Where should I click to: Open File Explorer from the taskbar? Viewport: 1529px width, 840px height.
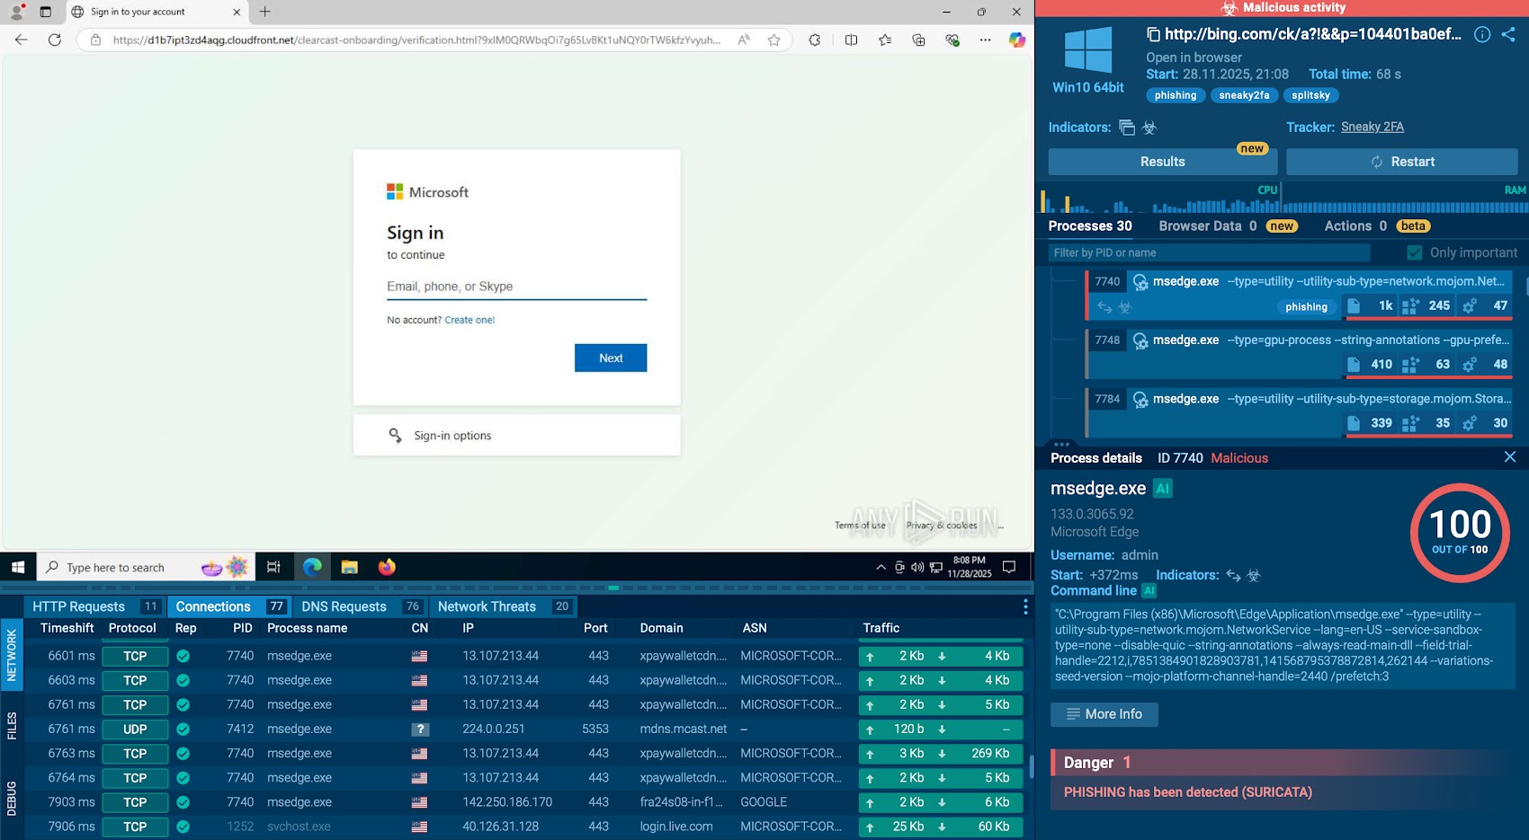tap(350, 567)
